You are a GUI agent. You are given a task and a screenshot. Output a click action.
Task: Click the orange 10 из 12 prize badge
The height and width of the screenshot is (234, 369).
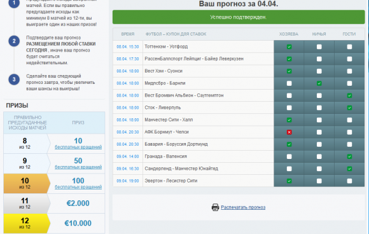click(27, 183)
